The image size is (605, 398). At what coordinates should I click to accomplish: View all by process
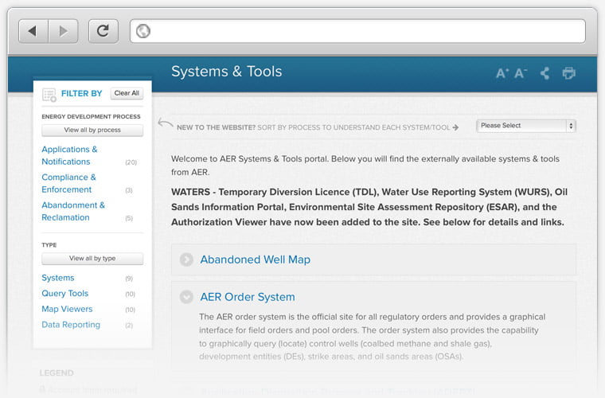(92, 130)
